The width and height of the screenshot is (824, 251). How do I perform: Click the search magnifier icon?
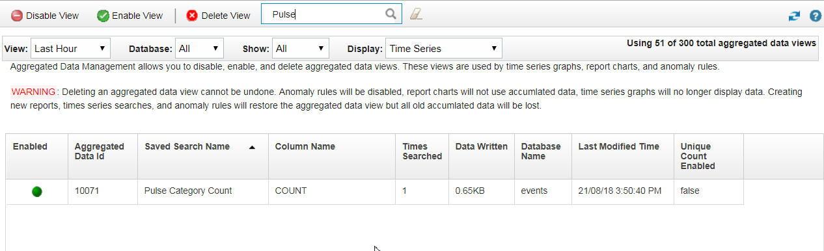[391, 14]
